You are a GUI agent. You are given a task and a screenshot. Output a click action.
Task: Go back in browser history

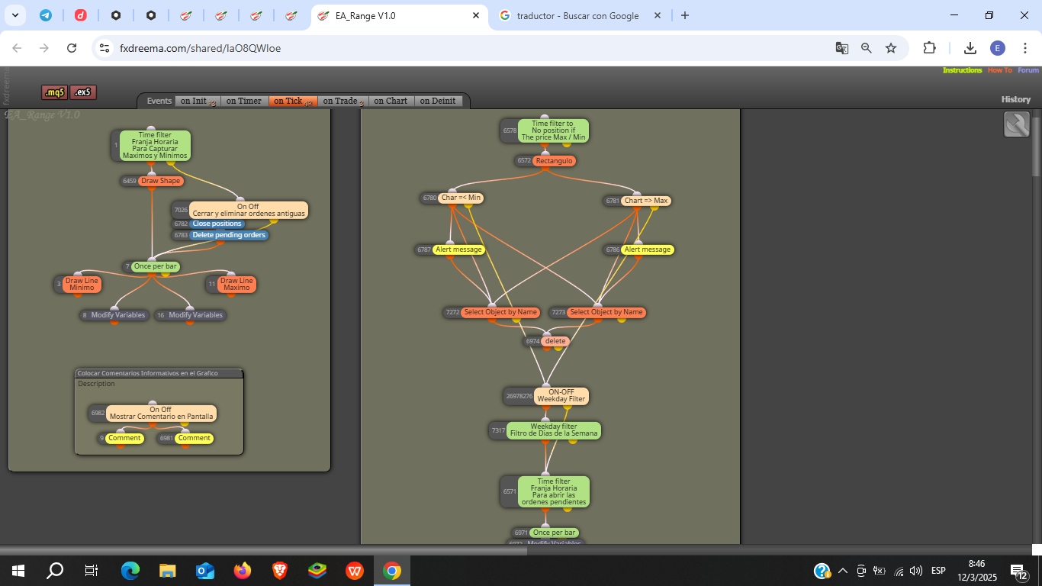[x=18, y=48]
